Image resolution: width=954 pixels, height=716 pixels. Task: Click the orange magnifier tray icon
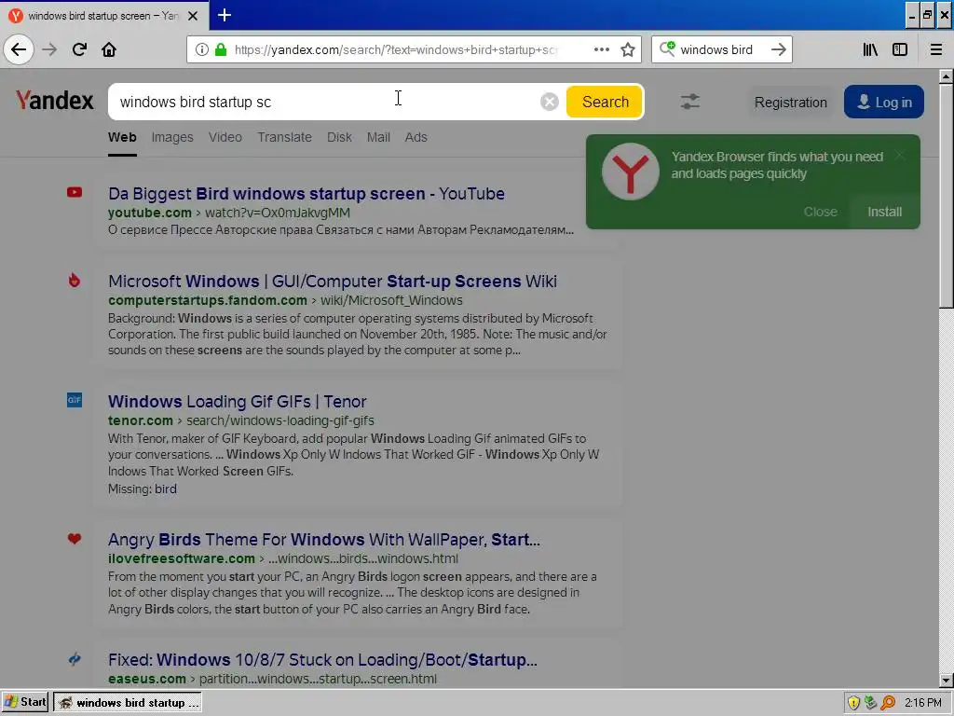pyautogui.click(x=888, y=703)
